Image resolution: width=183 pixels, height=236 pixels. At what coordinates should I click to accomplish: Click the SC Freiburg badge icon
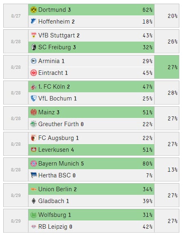click(33, 47)
